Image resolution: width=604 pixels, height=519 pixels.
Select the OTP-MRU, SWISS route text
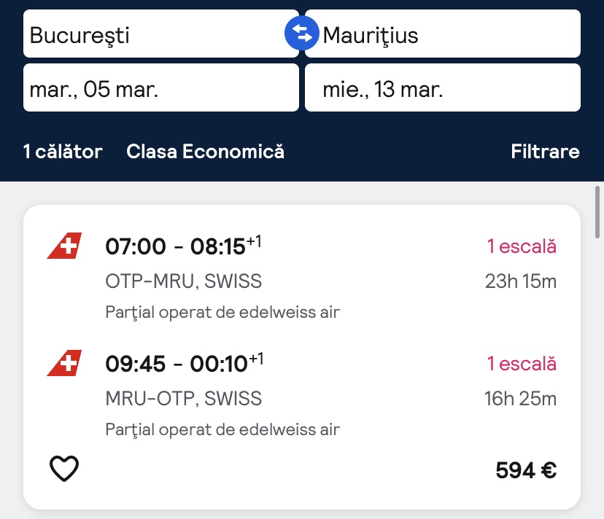184,281
